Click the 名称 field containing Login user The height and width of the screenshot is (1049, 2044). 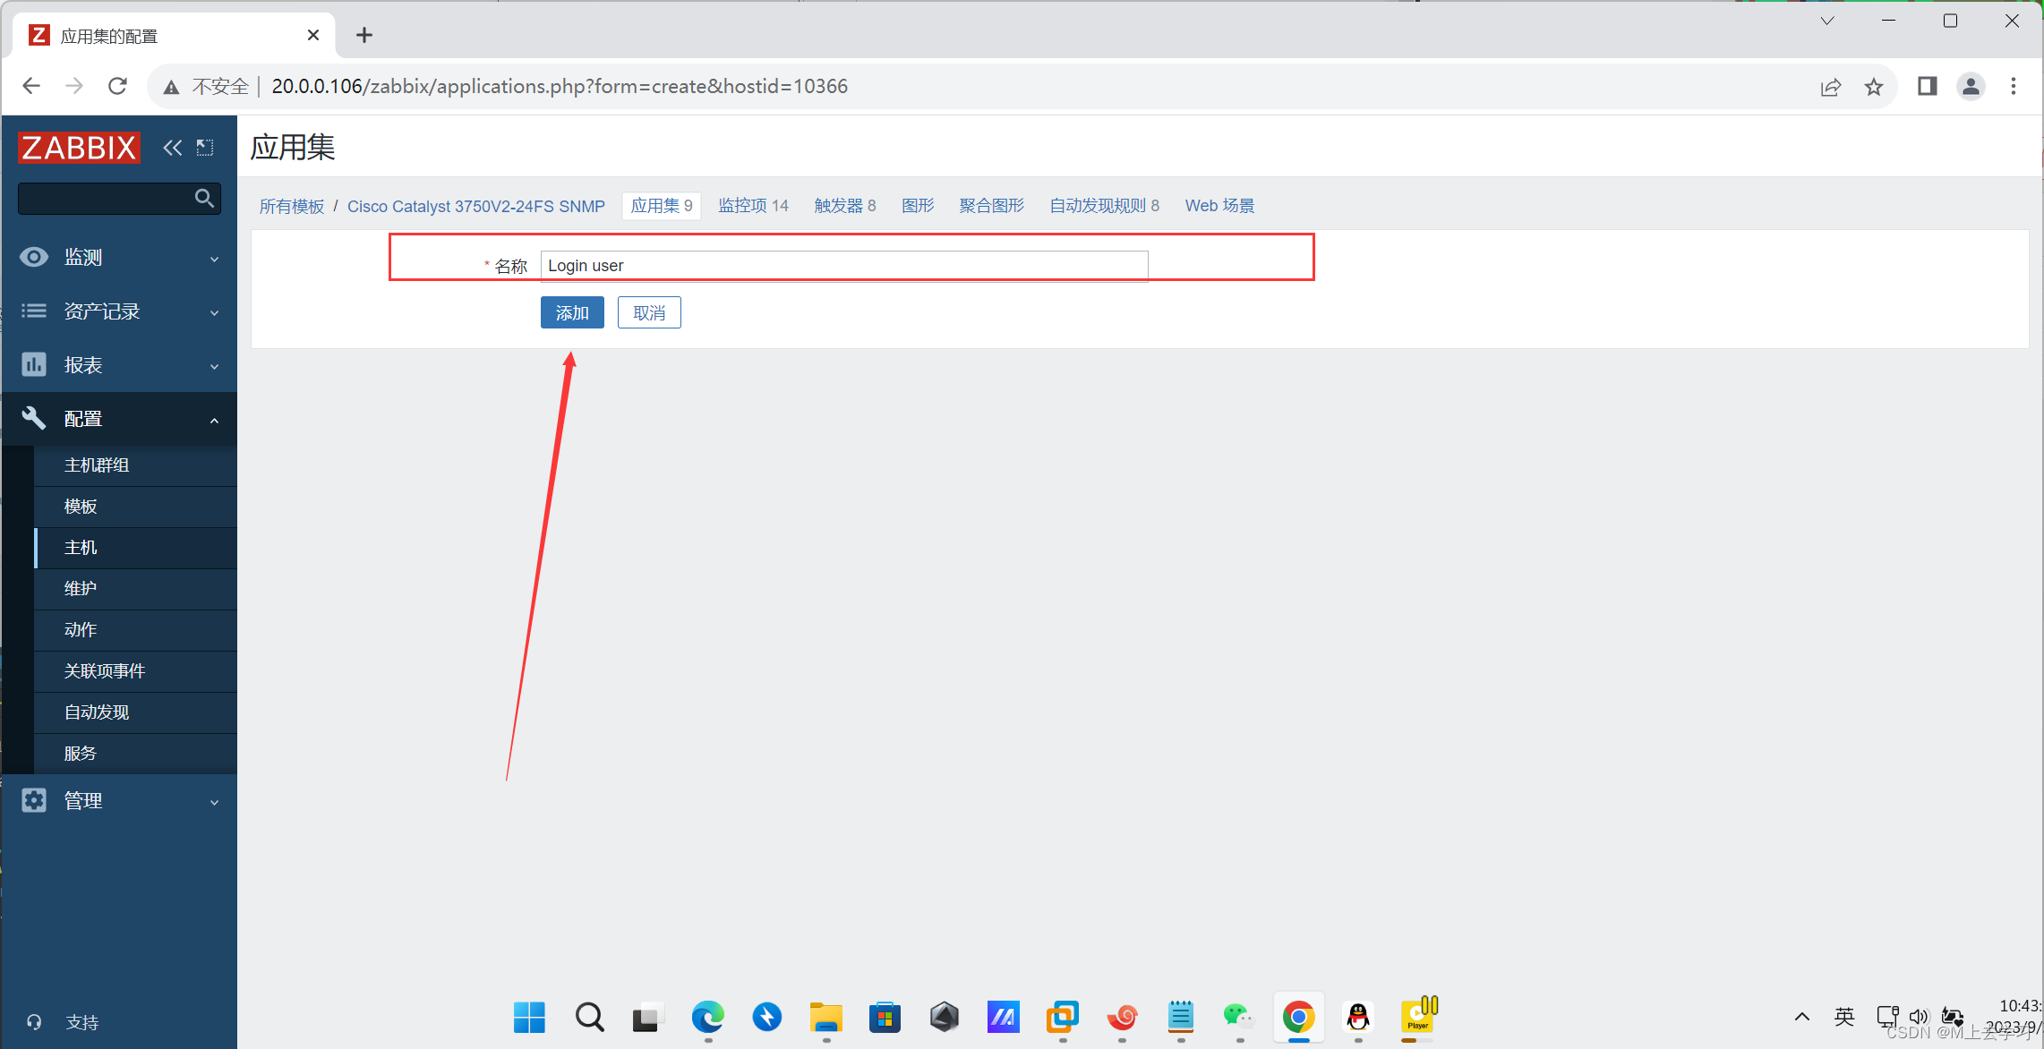(844, 266)
